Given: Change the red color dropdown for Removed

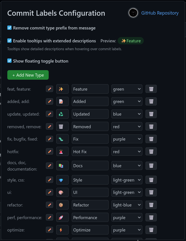Looking at the screenshot, I should tap(127, 127).
